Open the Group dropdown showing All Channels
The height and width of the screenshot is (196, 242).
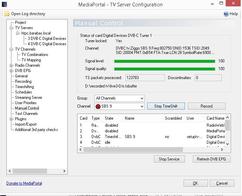click(x=119, y=98)
